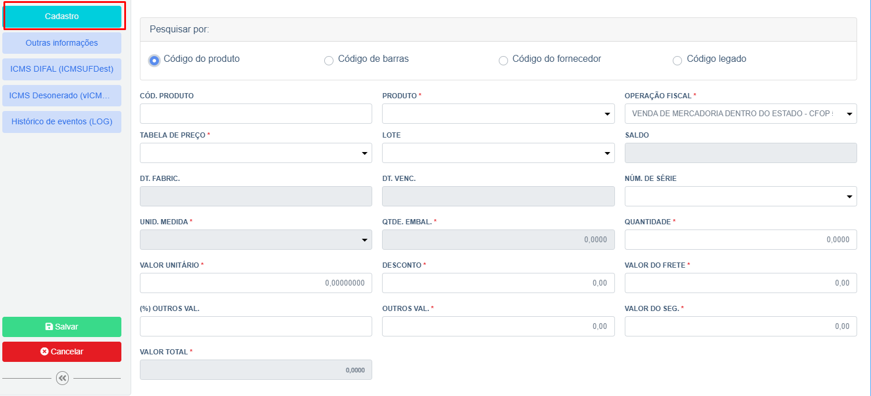Select the Código de barras radio button
Viewport: 871px width, 396px height.
click(x=328, y=60)
